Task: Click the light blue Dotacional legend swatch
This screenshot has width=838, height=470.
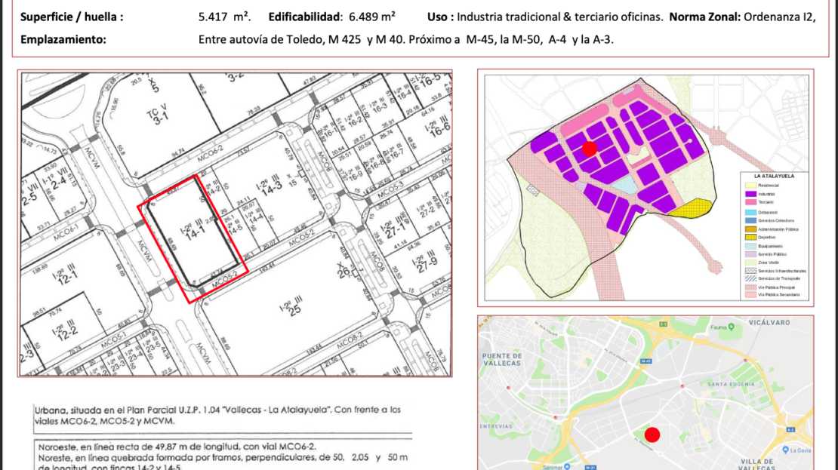Action: tap(751, 213)
